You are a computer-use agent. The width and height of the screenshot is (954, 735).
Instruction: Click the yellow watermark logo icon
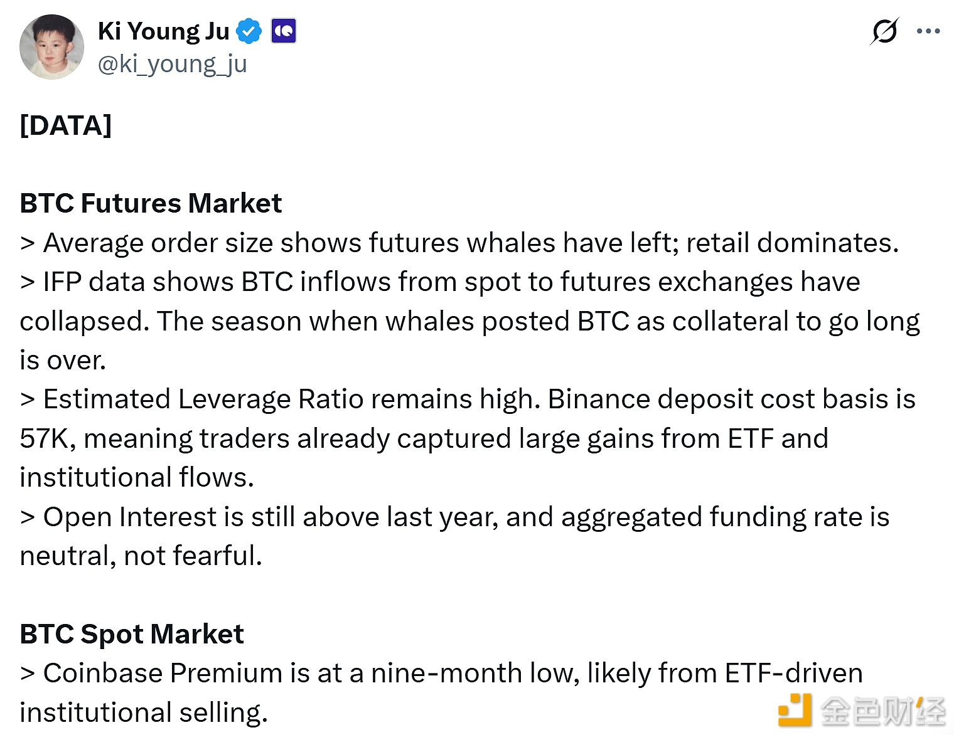pyautogui.click(x=794, y=710)
